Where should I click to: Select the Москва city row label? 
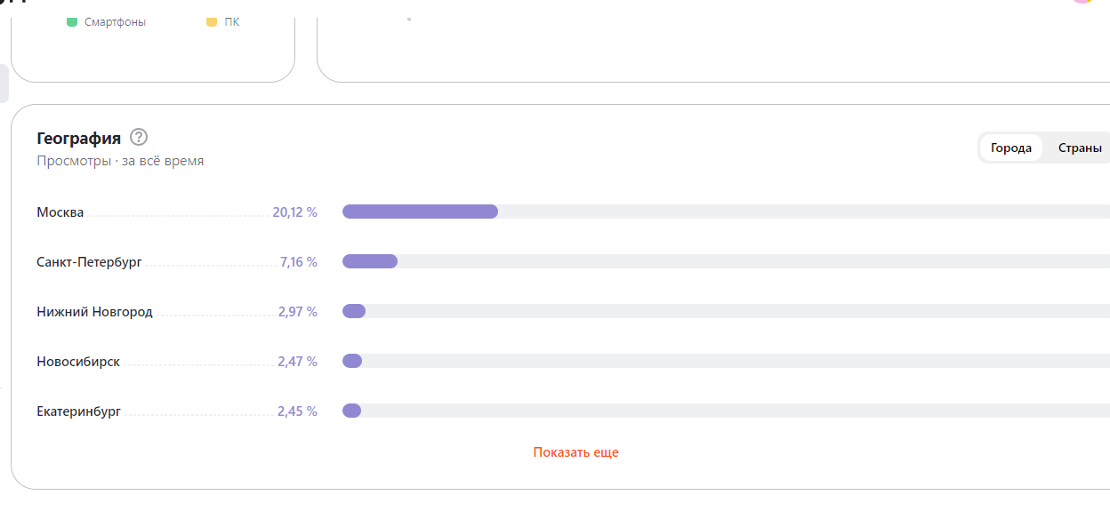pos(60,212)
